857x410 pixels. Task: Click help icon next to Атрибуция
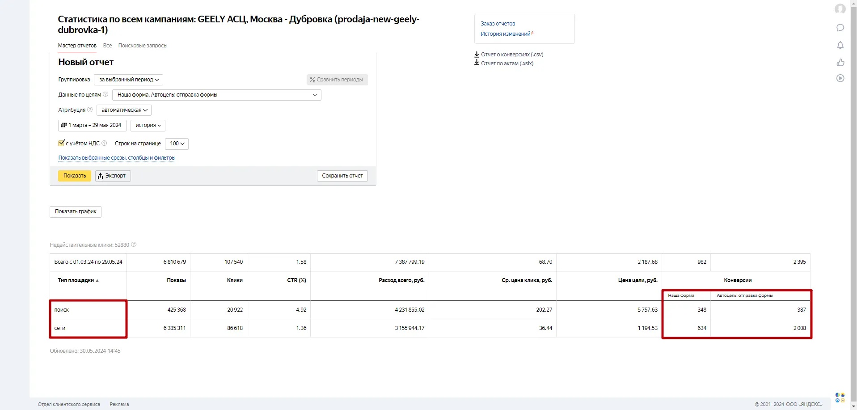point(90,110)
